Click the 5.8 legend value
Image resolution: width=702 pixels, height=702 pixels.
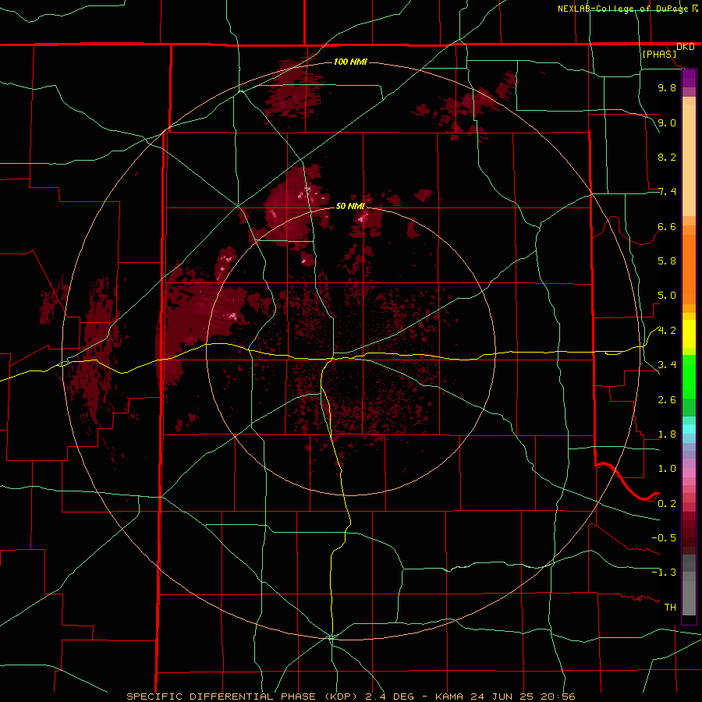pyautogui.click(x=667, y=261)
